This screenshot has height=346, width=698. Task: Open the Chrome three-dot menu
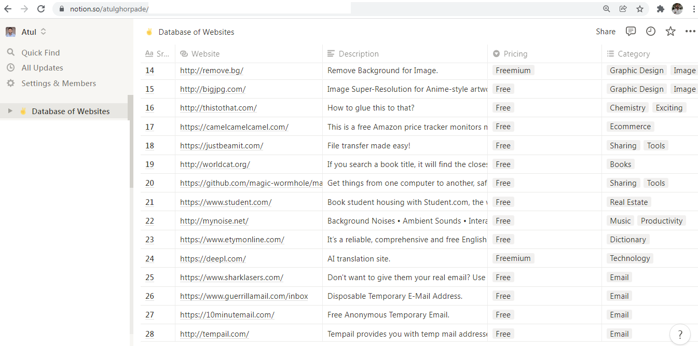694,9
